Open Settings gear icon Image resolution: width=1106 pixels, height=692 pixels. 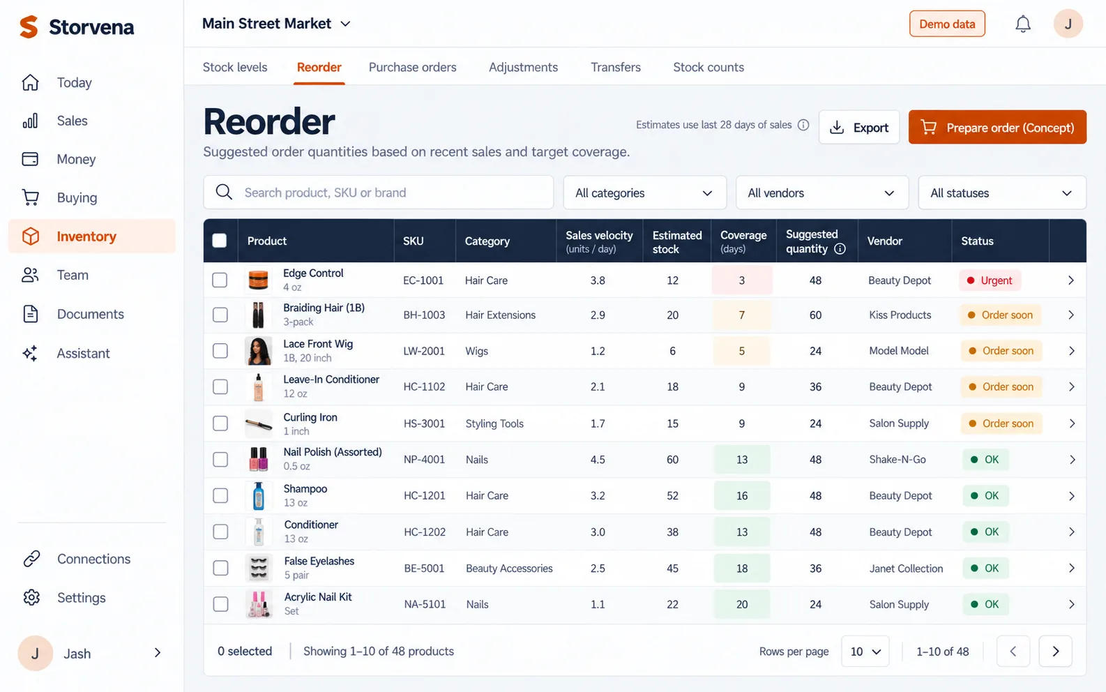[31, 598]
